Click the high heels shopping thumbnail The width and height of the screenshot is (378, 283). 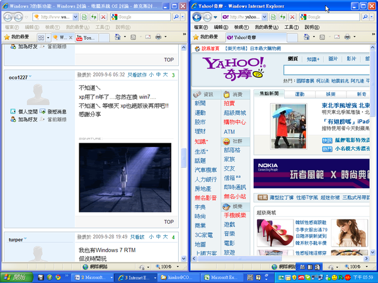(x=275, y=233)
